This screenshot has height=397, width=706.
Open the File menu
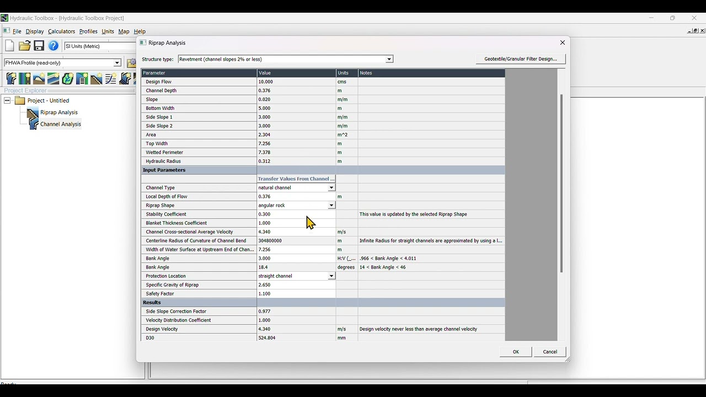point(17,31)
